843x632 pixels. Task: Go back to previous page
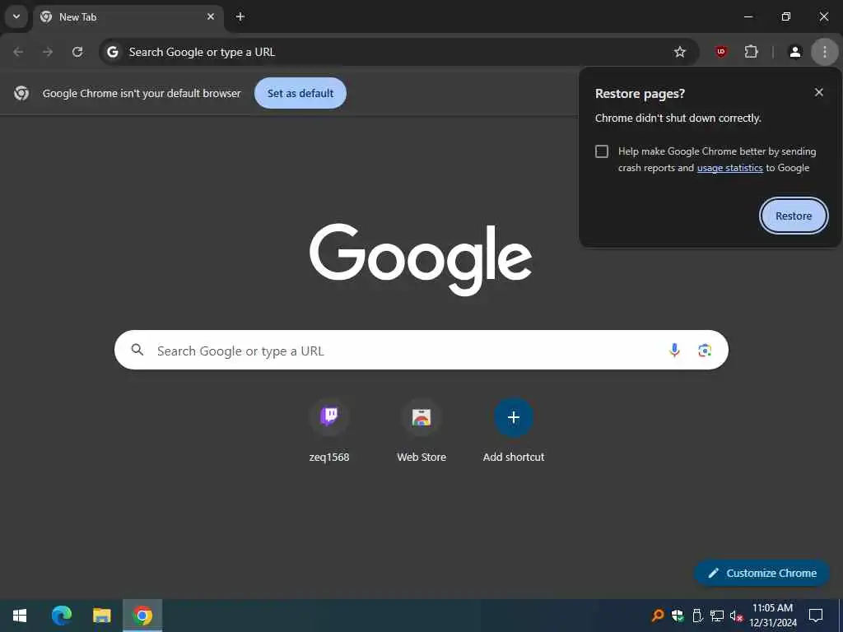point(18,52)
